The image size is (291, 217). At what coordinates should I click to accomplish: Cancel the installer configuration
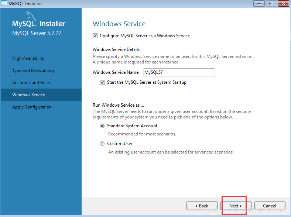(270, 206)
